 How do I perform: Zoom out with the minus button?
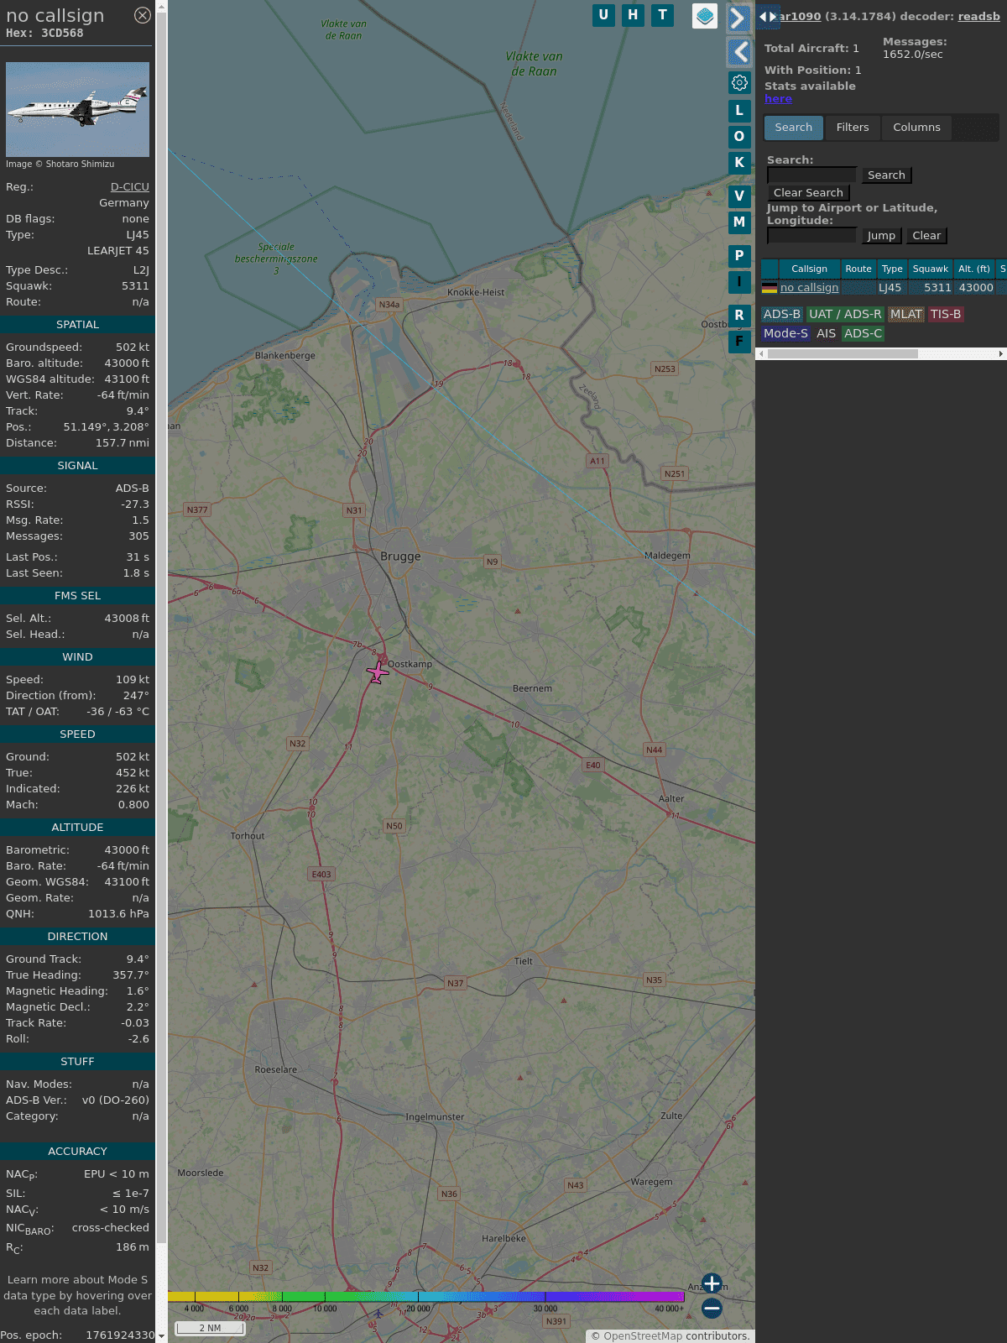pyautogui.click(x=712, y=1308)
